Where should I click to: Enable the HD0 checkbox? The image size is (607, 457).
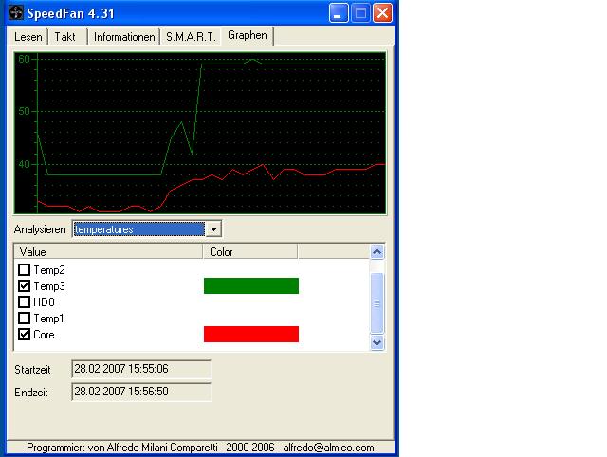coord(24,302)
